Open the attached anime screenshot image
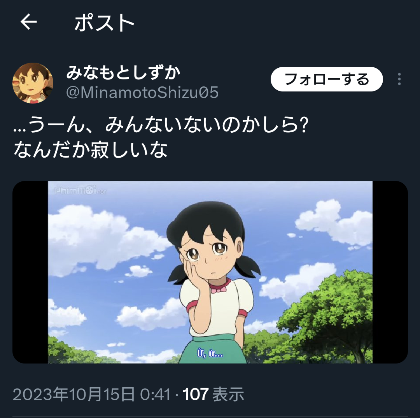Viewport: 420px width, 418px height. [x=210, y=272]
